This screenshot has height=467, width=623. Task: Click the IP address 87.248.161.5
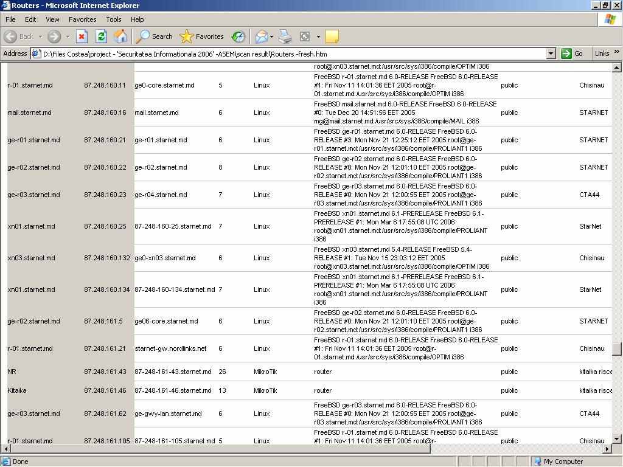click(x=103, y=321)
